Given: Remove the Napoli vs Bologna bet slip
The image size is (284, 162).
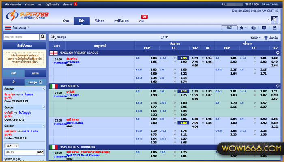Looking at the screenshot, I should [44, 107].
